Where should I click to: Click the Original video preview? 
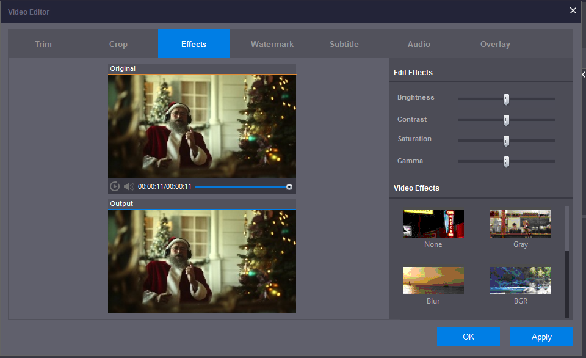pos(202,126)
